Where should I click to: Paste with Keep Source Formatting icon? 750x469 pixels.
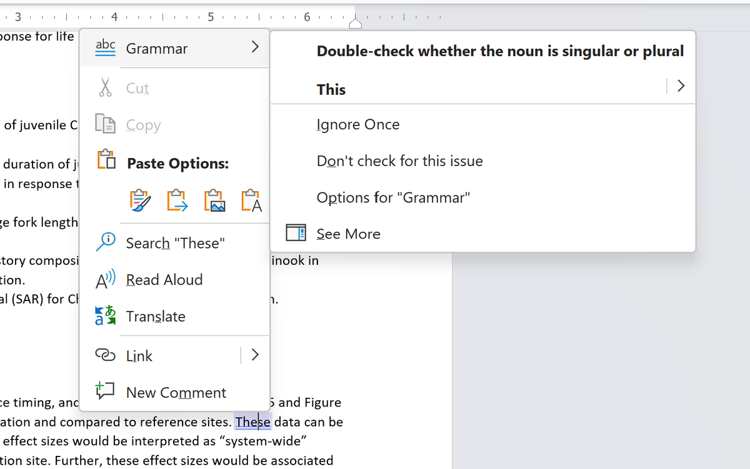pos(141,200)
